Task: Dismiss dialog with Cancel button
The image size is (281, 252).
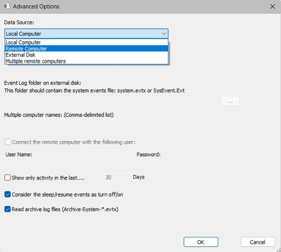Action: (258, 242)
